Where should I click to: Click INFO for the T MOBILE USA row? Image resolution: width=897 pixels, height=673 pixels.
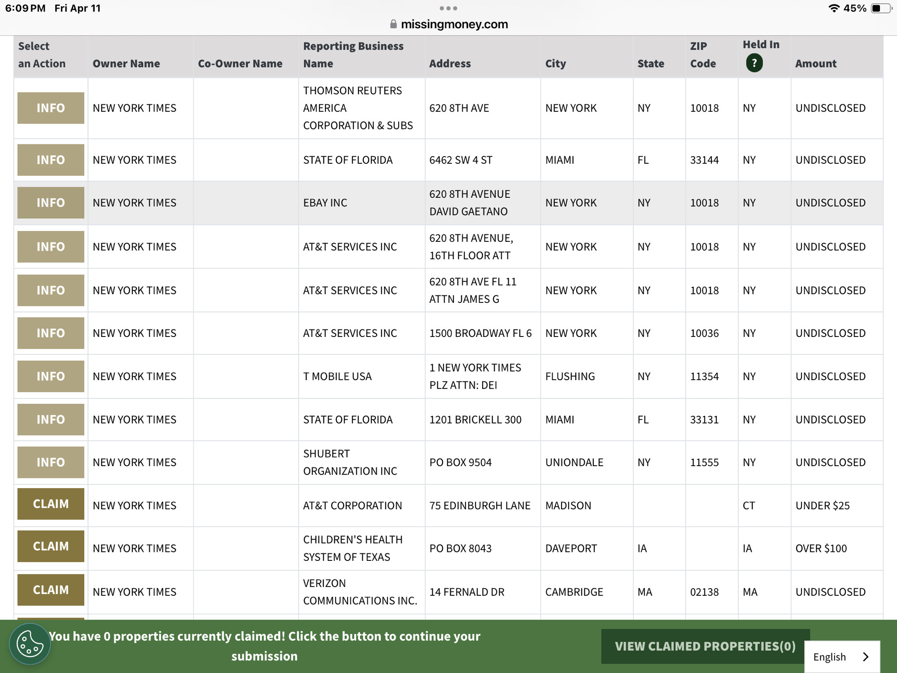pyautogui.click(x=51, y=376)
